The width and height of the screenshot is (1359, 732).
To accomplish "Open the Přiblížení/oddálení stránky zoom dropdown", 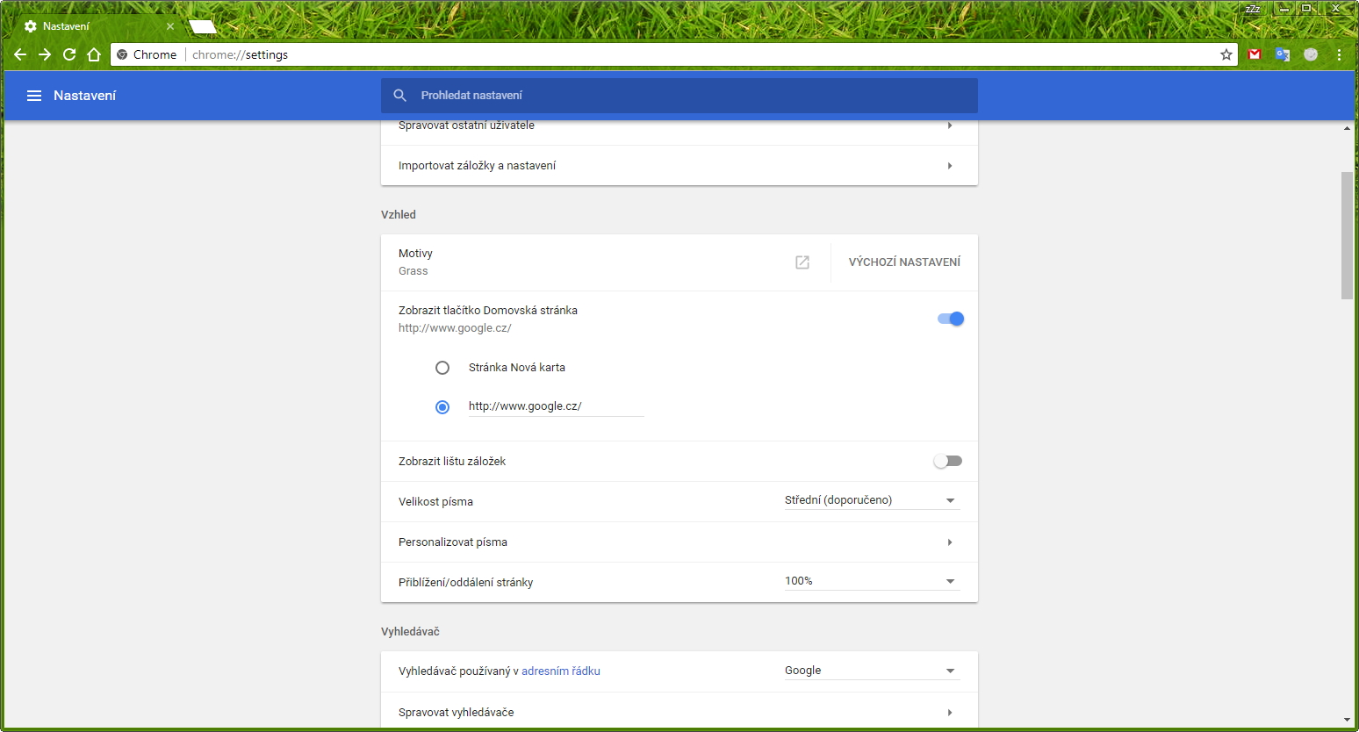I will coord(872,581).
